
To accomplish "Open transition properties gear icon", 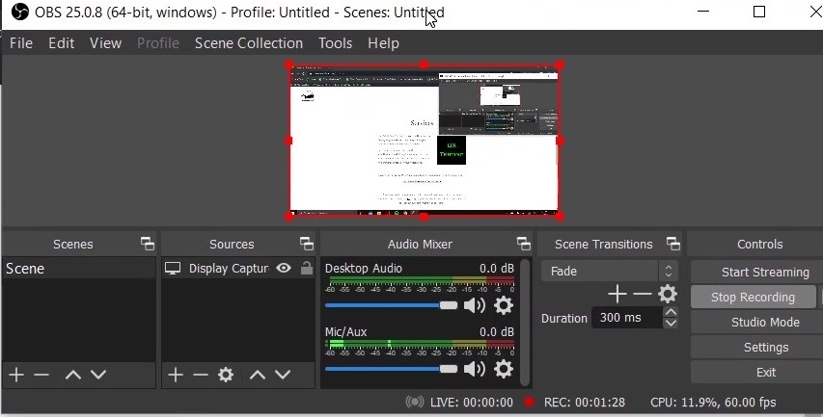I will point(667,294).
